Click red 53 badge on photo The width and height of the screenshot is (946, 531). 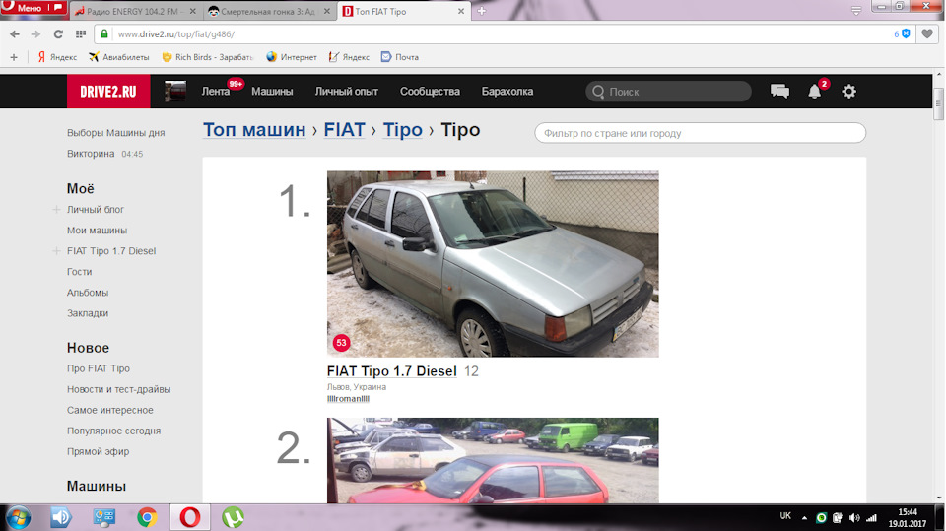click(x=342, y=343)
